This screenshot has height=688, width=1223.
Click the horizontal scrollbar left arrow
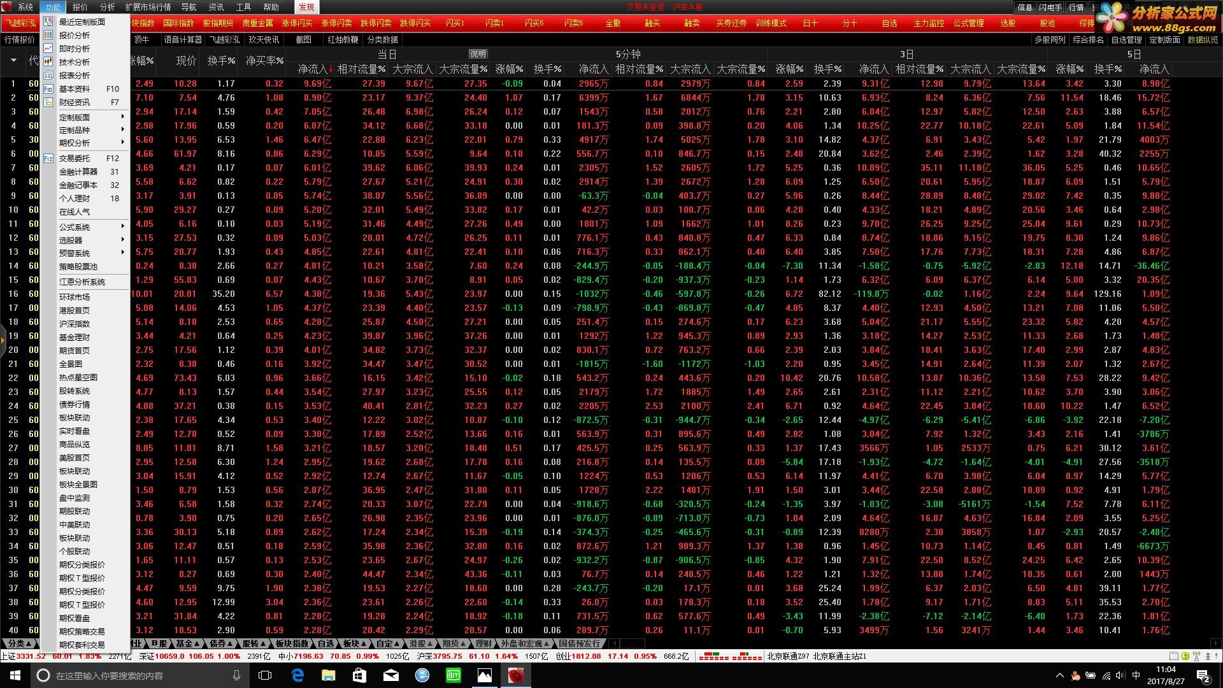coord(614,643)
